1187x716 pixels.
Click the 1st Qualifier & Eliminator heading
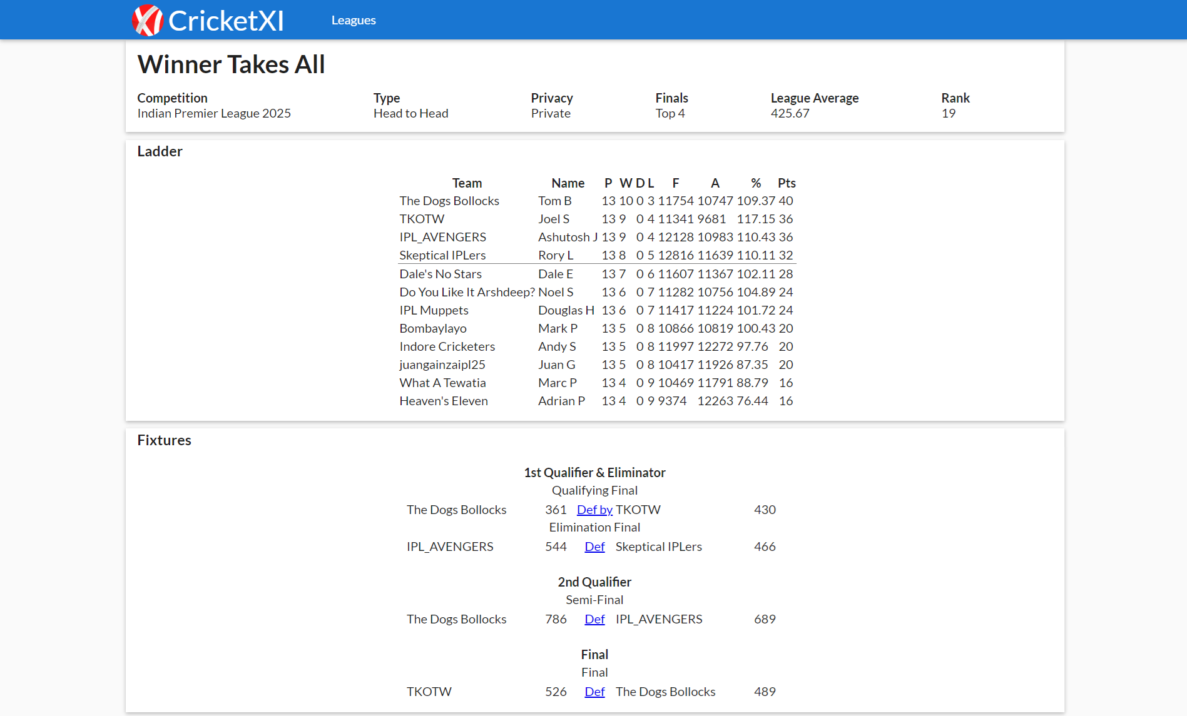(594, 473)
